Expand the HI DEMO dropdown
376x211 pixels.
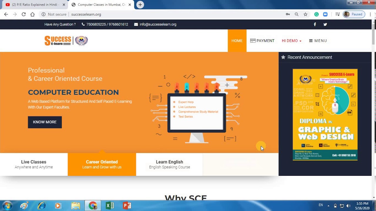point(292,41)
